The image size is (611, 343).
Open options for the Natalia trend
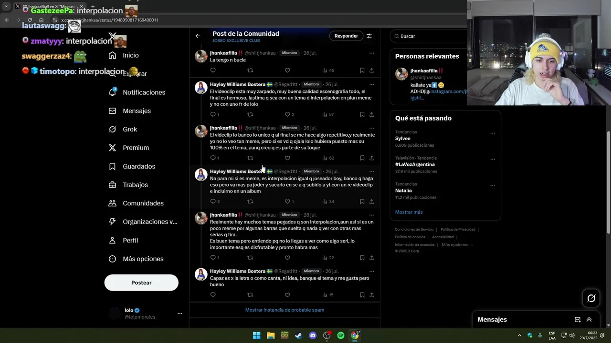493,185
